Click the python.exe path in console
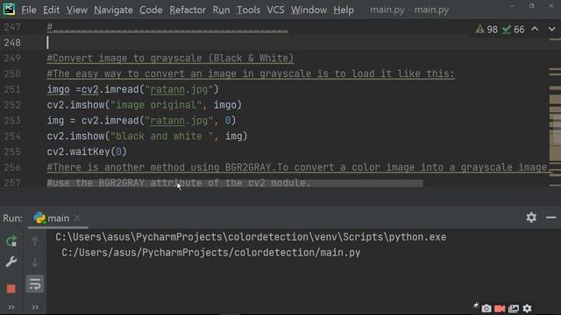 click(251, 237)
